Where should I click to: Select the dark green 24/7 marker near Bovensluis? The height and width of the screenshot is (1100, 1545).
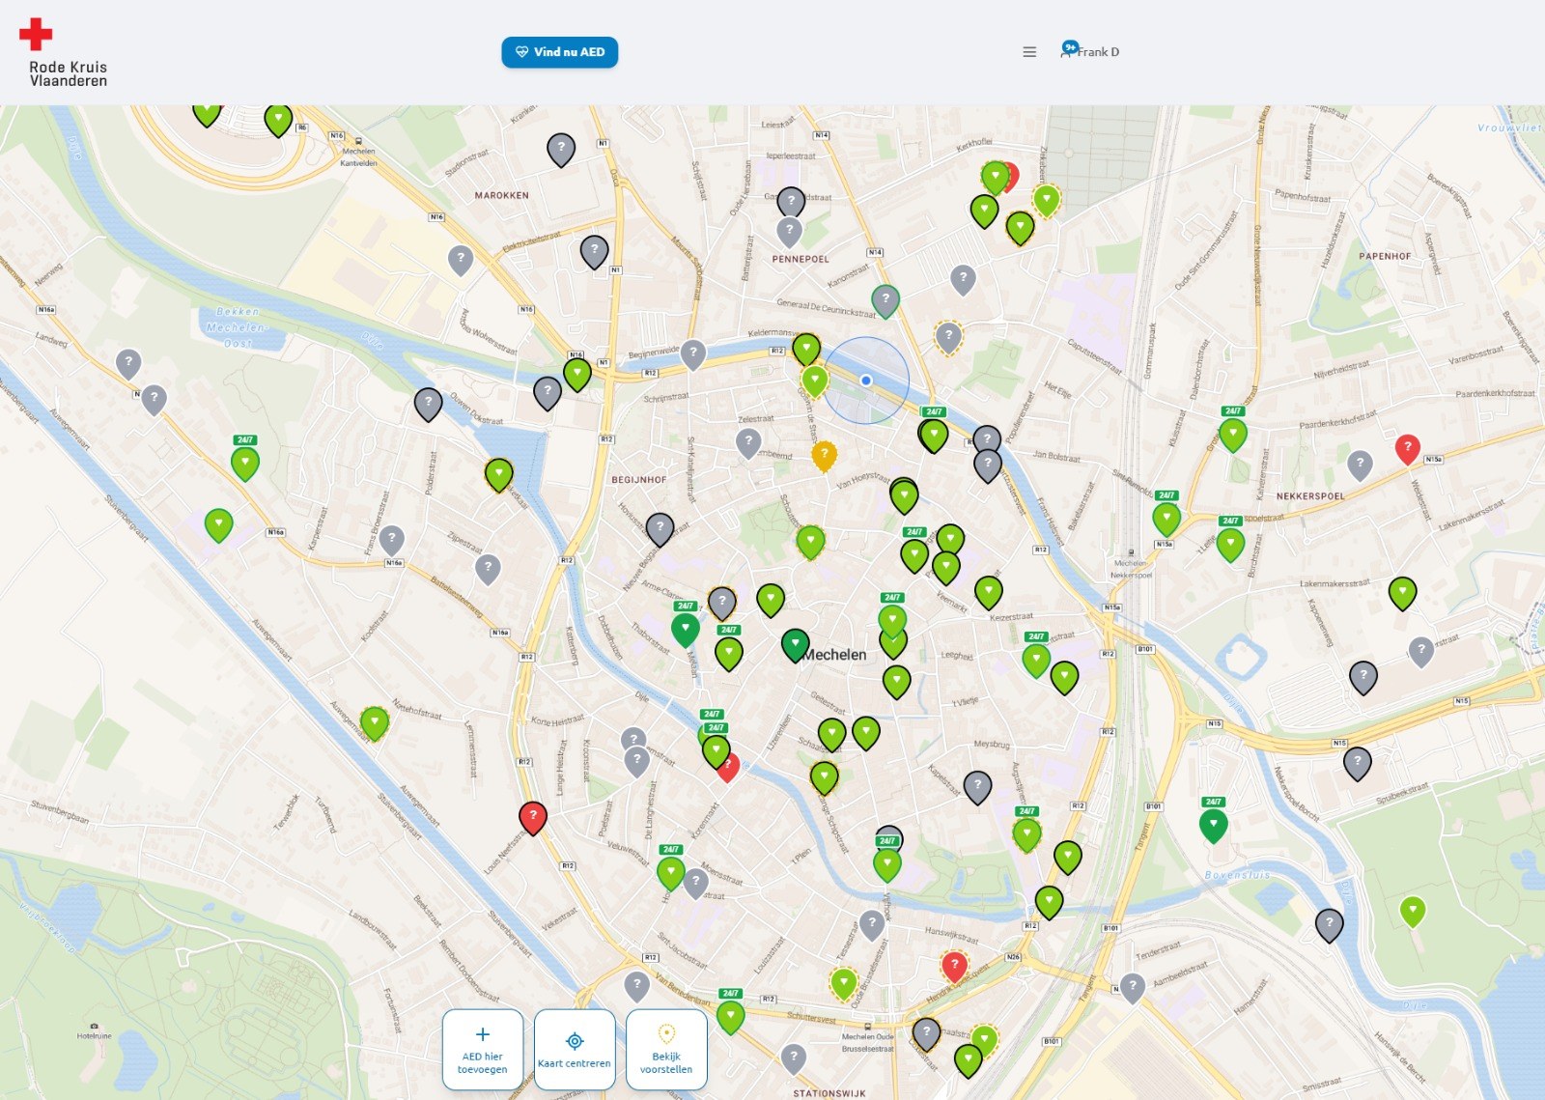coord(1214,826)
